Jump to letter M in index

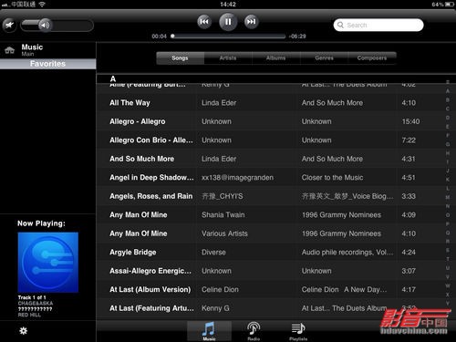tap(448, 197)
